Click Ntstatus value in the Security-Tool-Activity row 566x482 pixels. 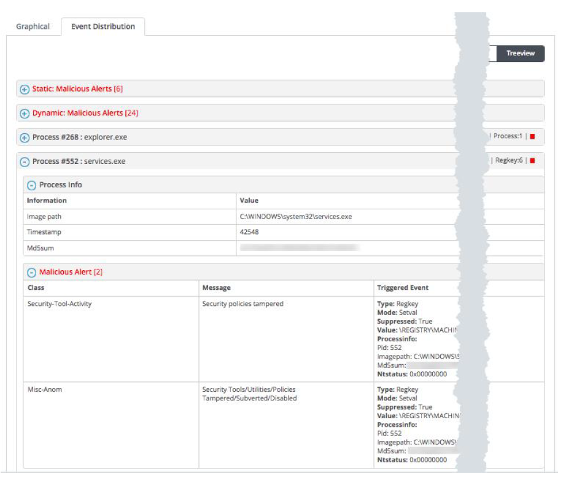pyautogui.click(x=428, y=374)
